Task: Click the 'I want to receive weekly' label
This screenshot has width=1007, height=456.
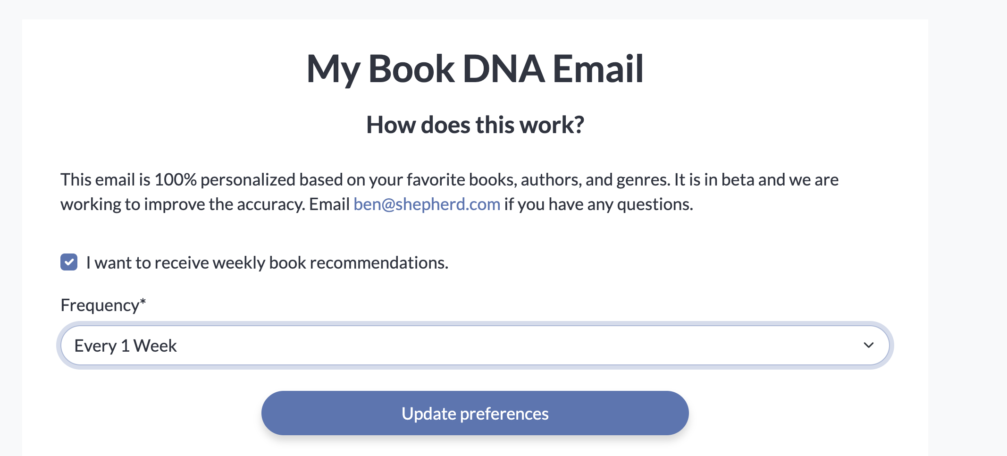Action: 189,263
